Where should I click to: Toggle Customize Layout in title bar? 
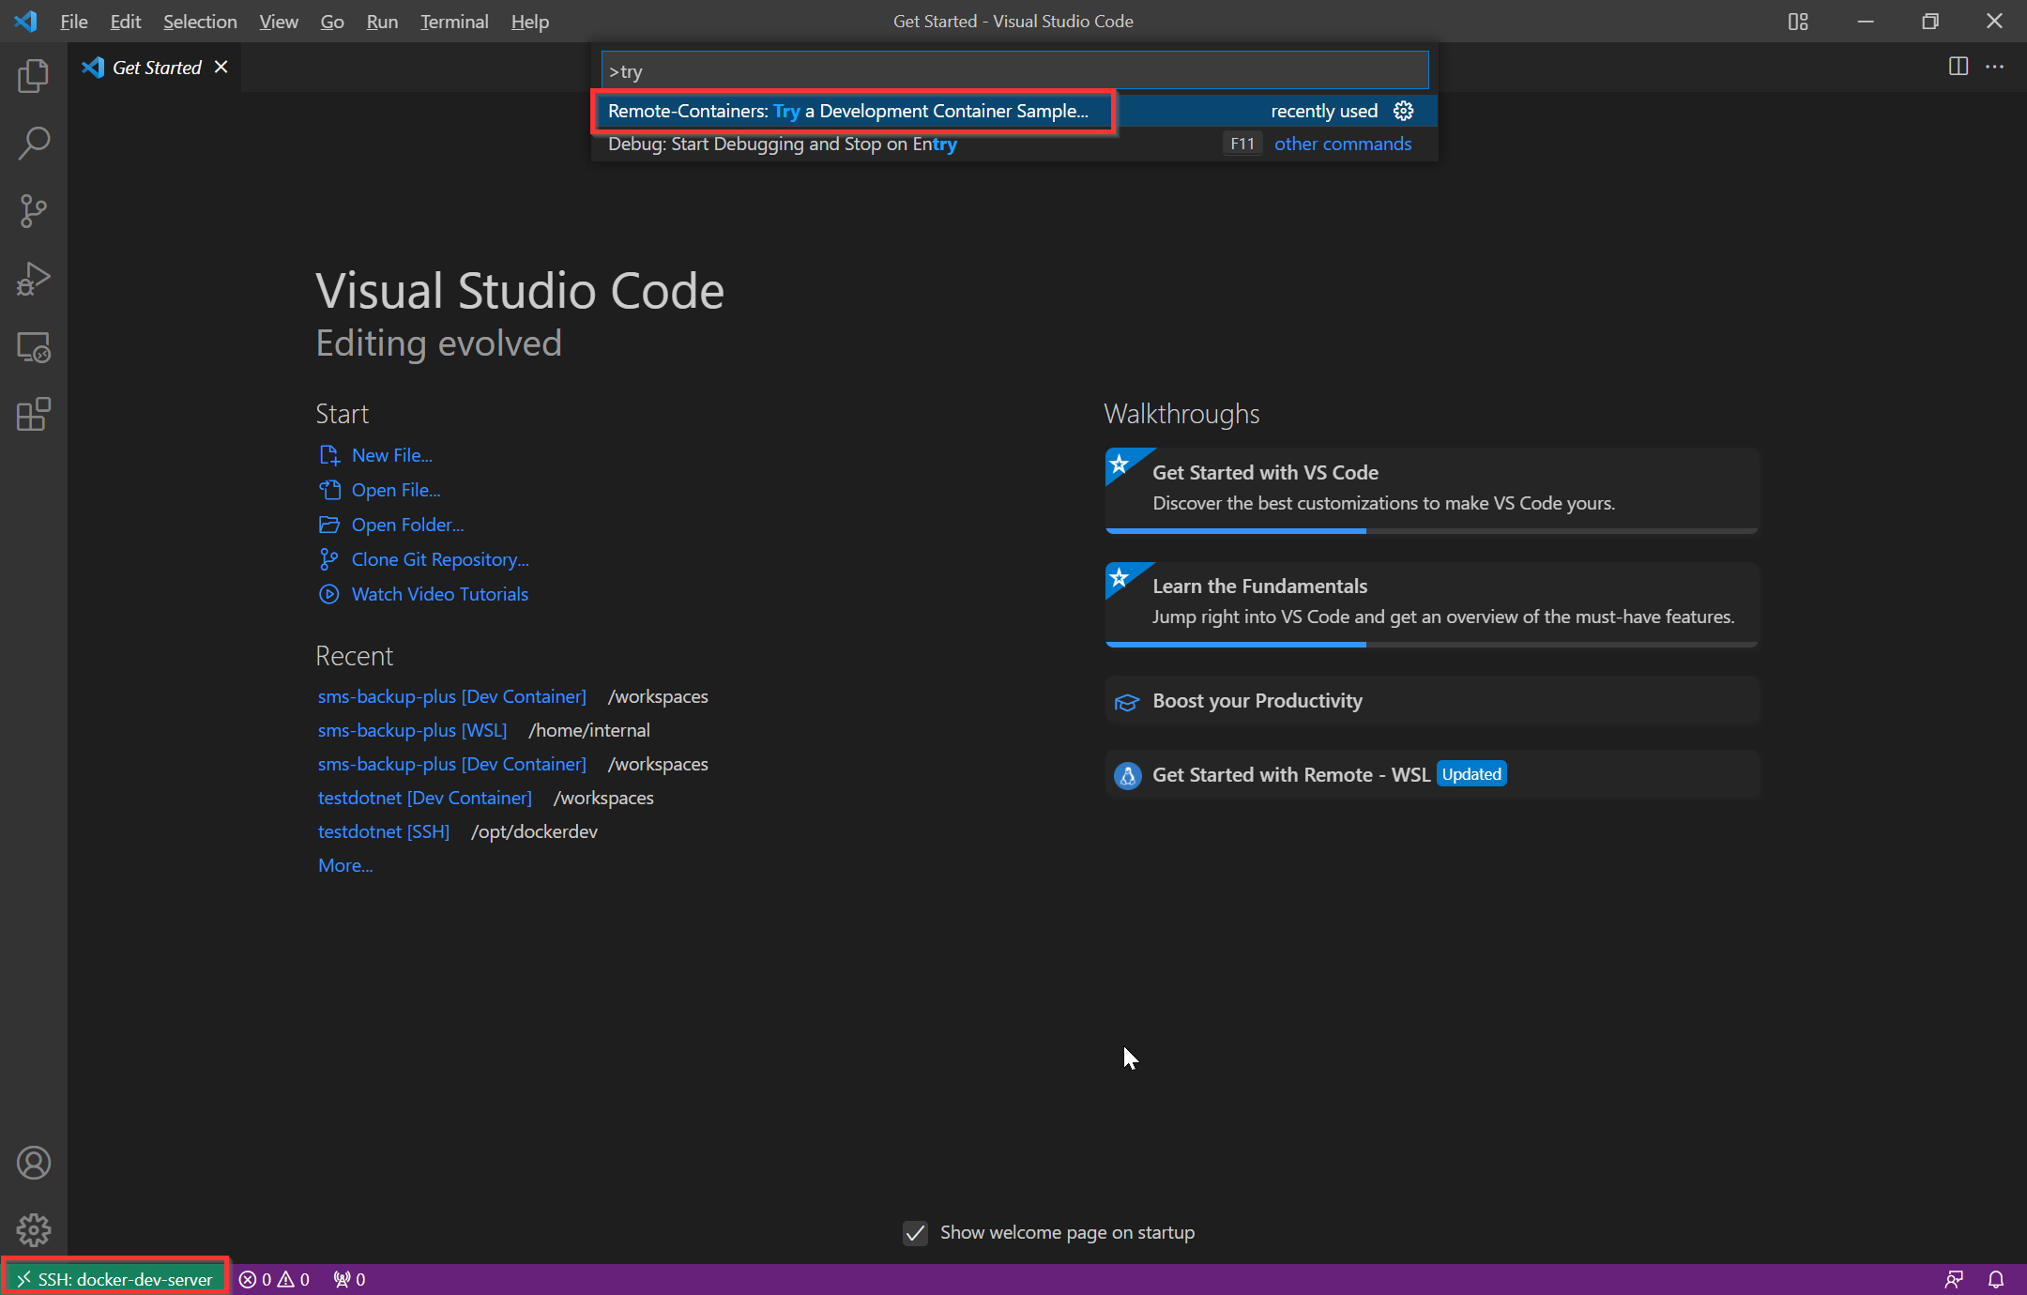1799,21
